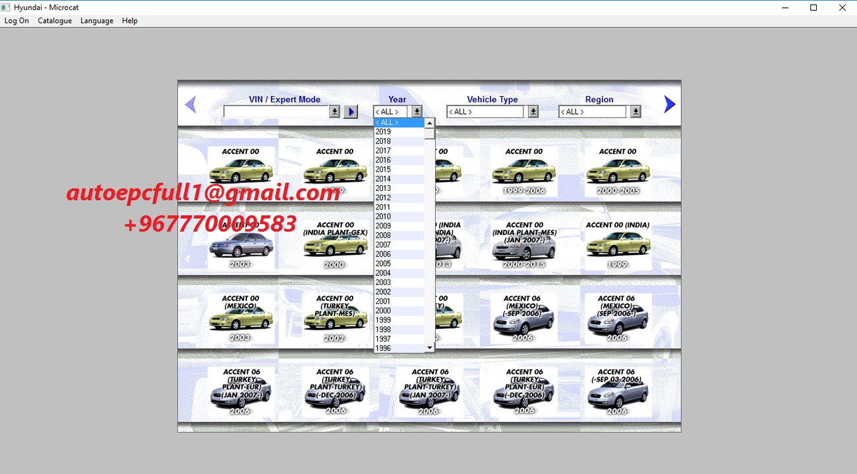
Task: Pick 2007 from the Year list
Action: (399, 245)
